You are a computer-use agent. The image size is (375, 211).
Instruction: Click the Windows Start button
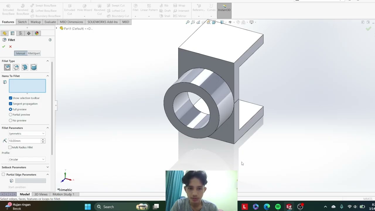88,207
